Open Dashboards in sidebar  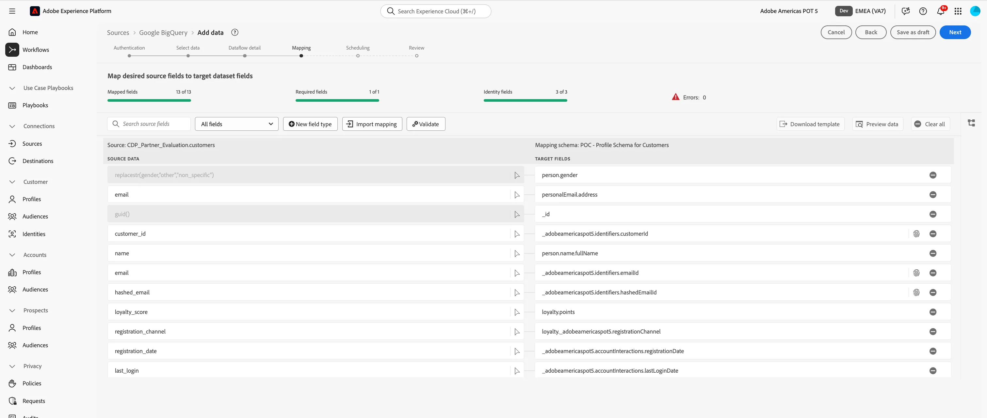coord(37,67)
